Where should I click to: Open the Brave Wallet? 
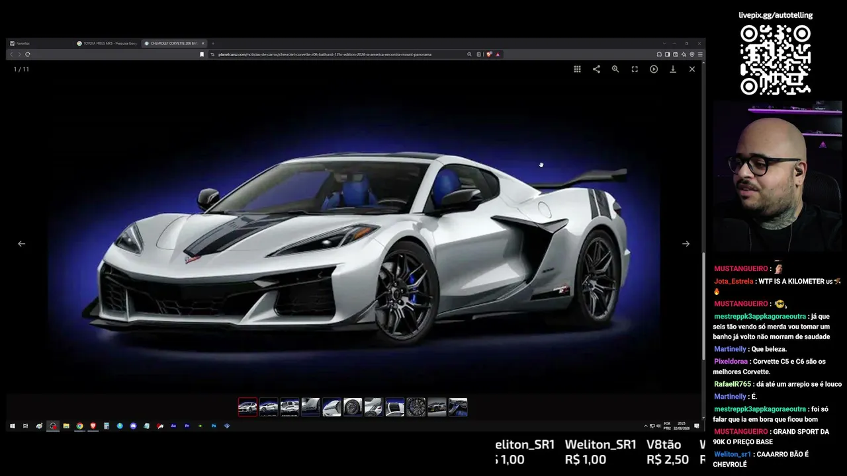pyautogui.click(x=676, y=54)
